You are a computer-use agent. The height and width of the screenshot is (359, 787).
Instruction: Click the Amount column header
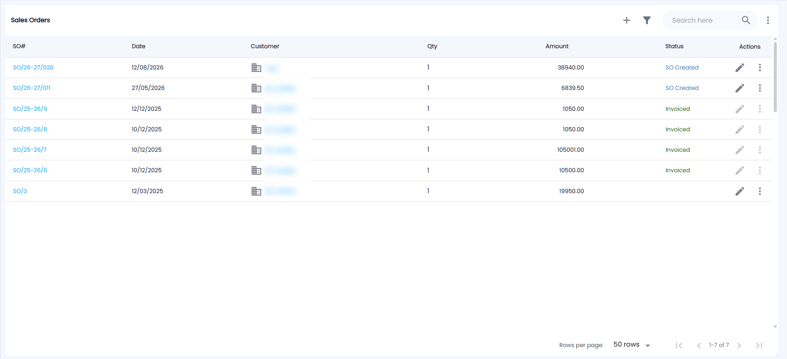click(557, 46)
